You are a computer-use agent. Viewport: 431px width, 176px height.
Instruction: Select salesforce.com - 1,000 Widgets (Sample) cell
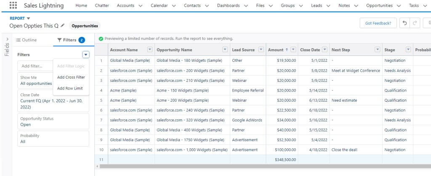[192, 150]
